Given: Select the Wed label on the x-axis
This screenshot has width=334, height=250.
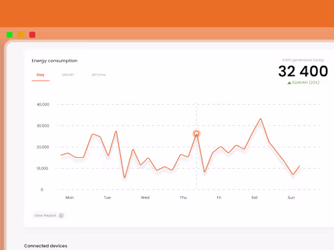Looking at the screenshot, I should tap(145, 197).
